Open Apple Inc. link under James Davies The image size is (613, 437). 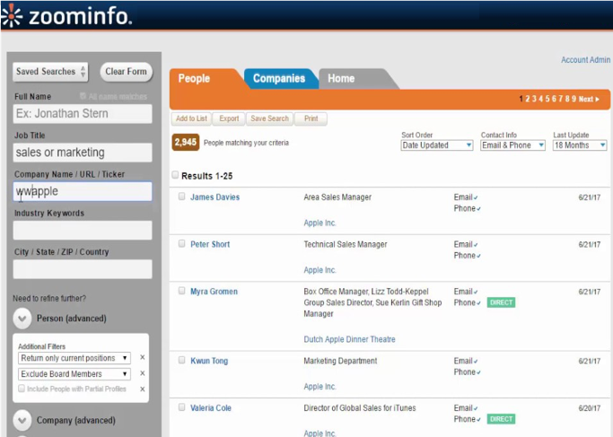(320, 223)
